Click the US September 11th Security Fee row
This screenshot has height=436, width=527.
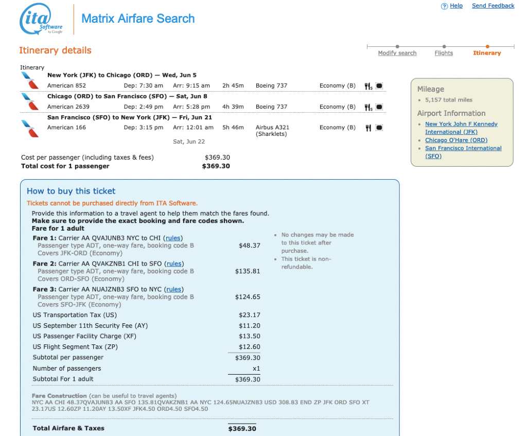[x=146, y=326]
